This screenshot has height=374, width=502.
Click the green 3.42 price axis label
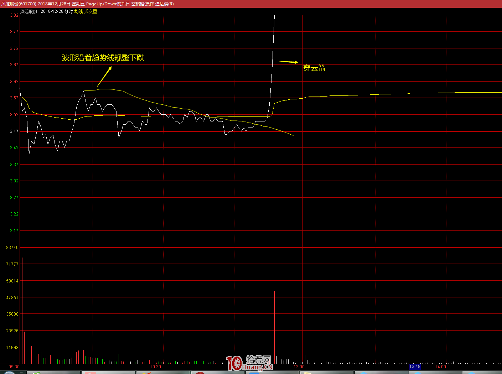[14, 148]
